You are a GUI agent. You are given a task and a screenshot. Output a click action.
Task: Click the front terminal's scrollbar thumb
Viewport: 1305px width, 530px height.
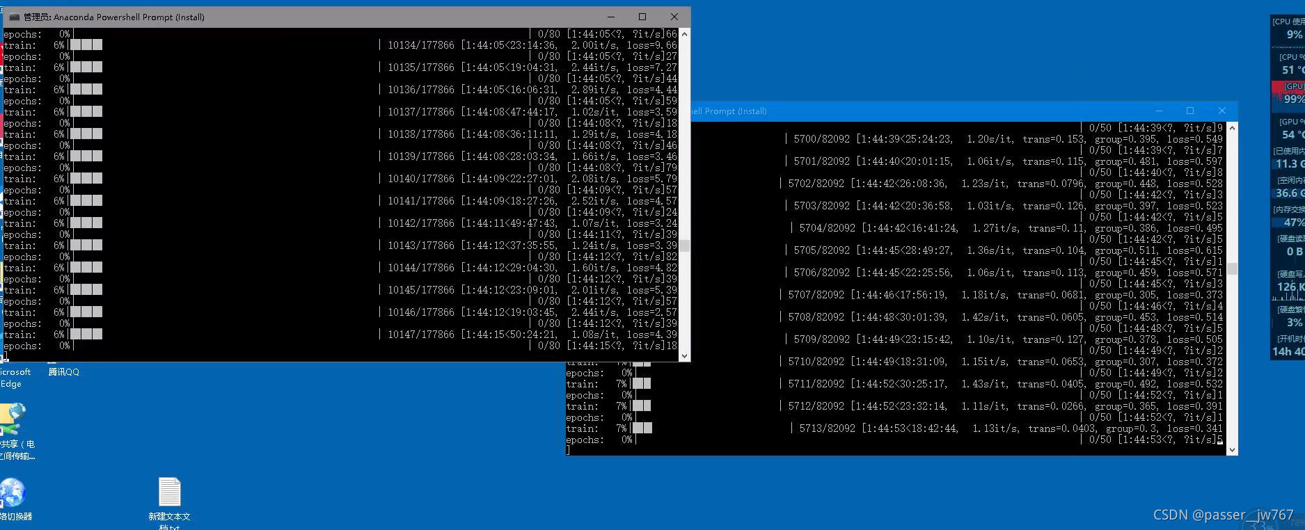coord(684,246)
